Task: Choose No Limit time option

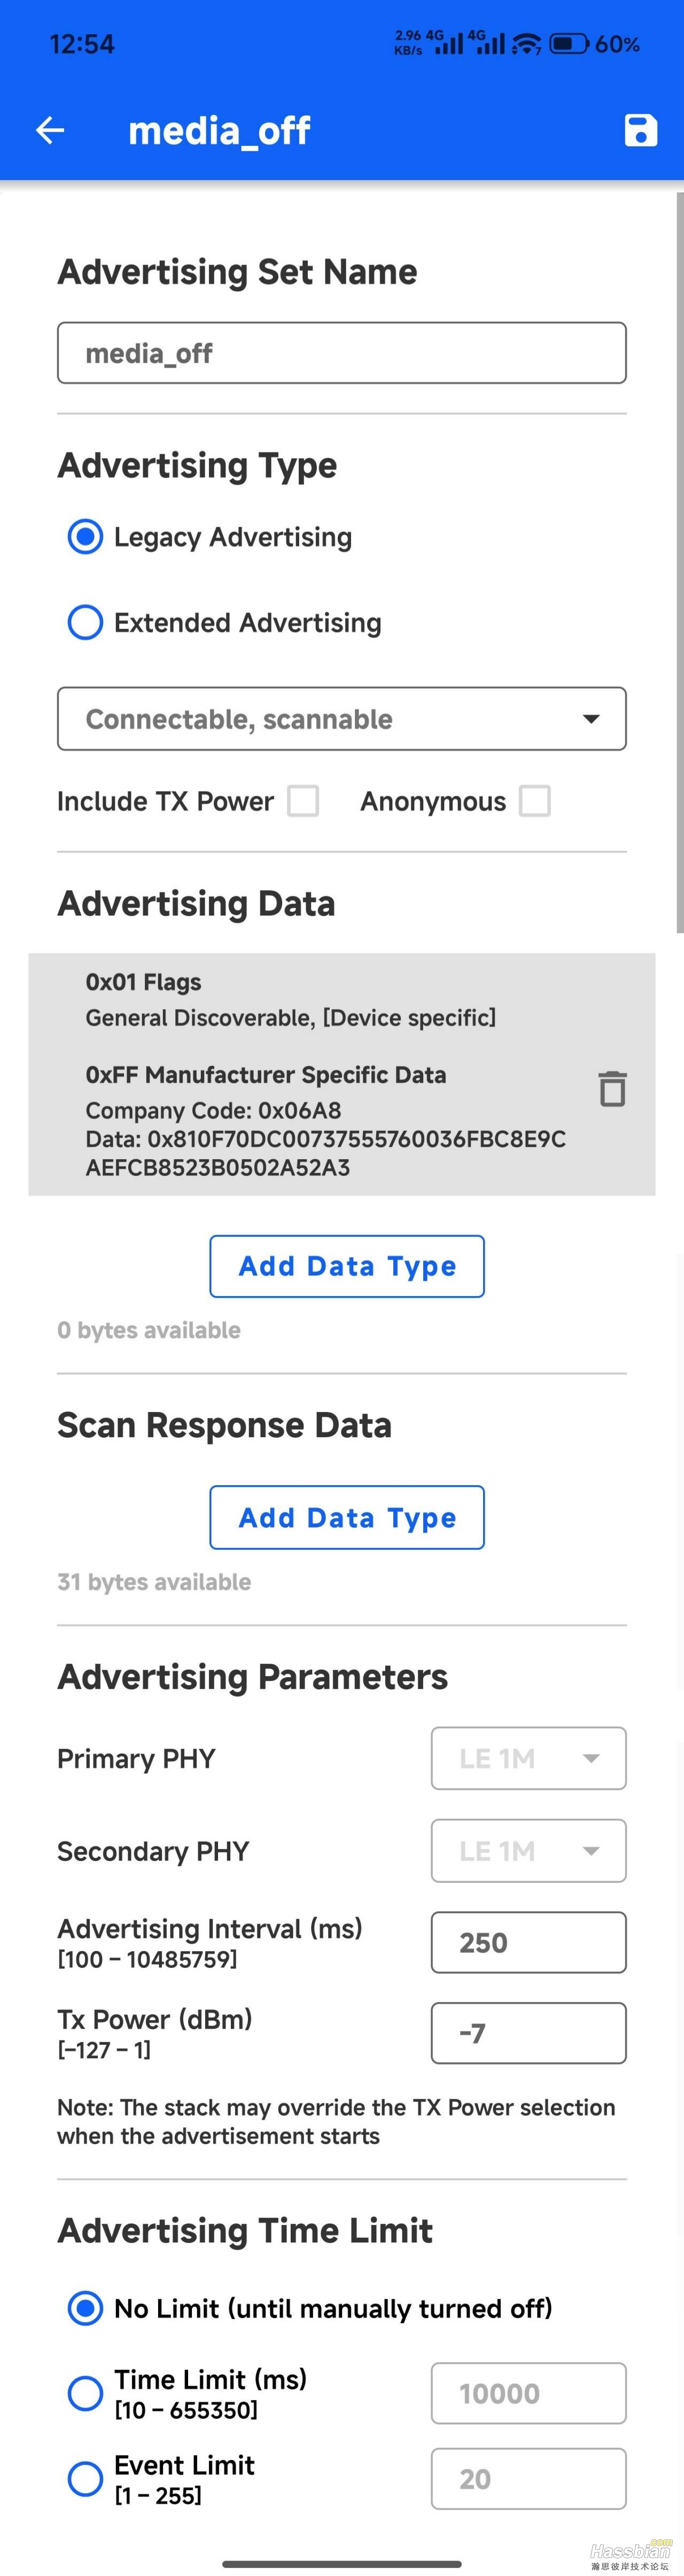Action: click(85, 2308)
